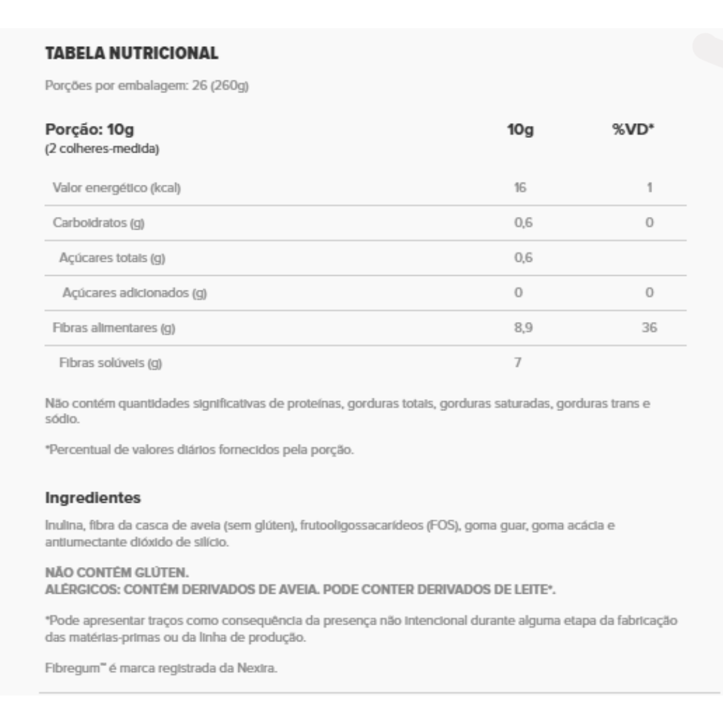The height and width of the screenshot is (723, 723).
Task: Click the 8,9 fiber amount value
Action: [x=524, y=327]
